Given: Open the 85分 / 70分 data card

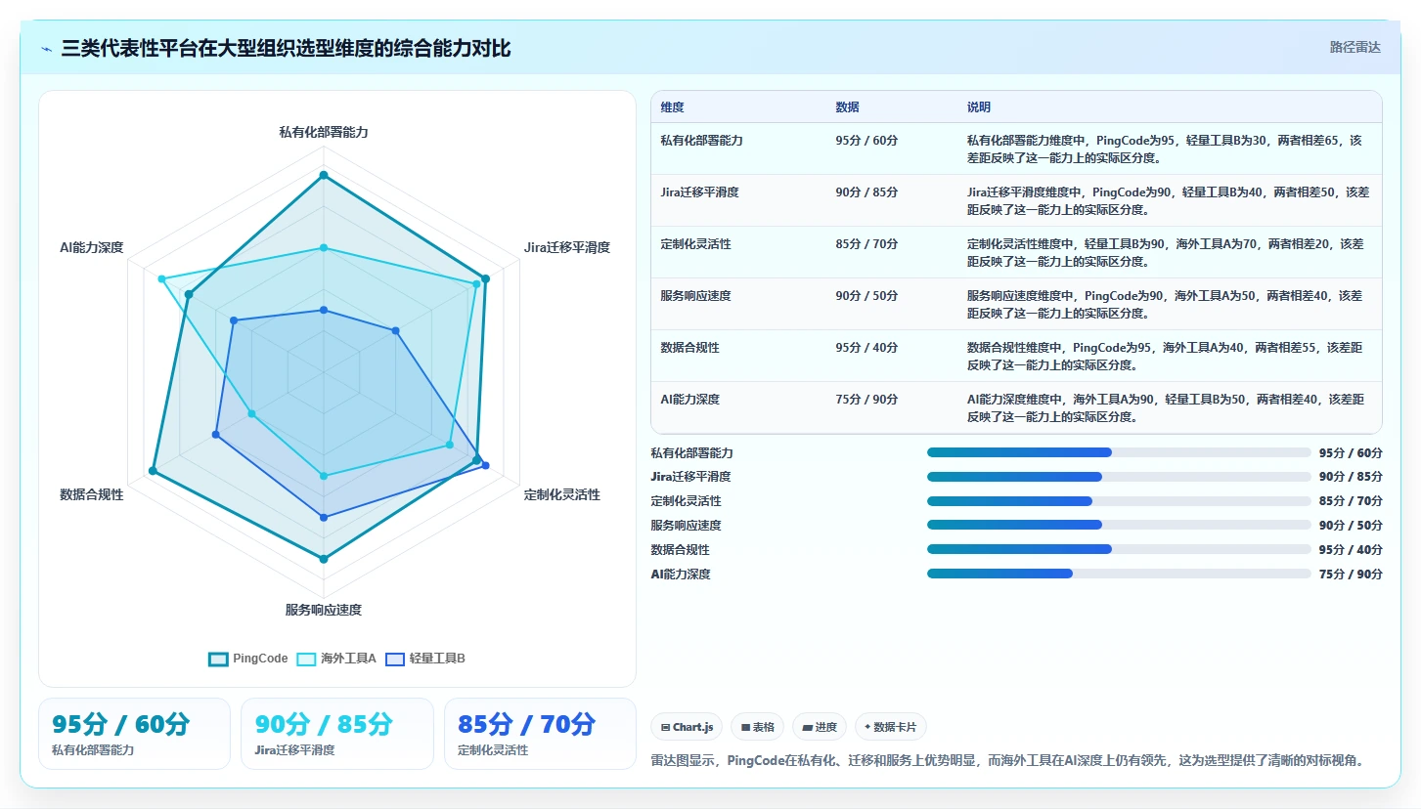Looking at the screenshot, I should click(540, 734).
